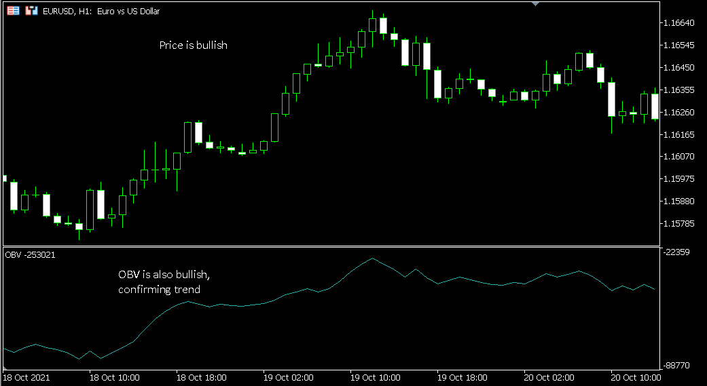This screenshot has height=386, width=707.
Task: Select the 'OBV is also bullish, confirming trend' annotation
Action: tap(164, 282)
